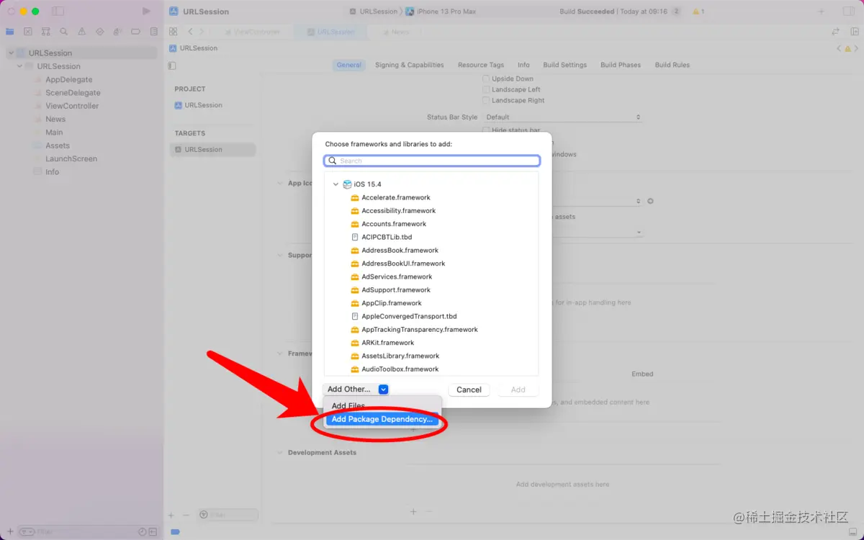864x540 pixels.
Task: Choose Add Files menu item
Action: coord(348,406)
